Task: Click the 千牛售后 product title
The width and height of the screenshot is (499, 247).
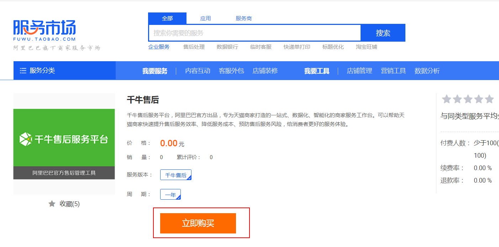Action: [x=143, y=100]
